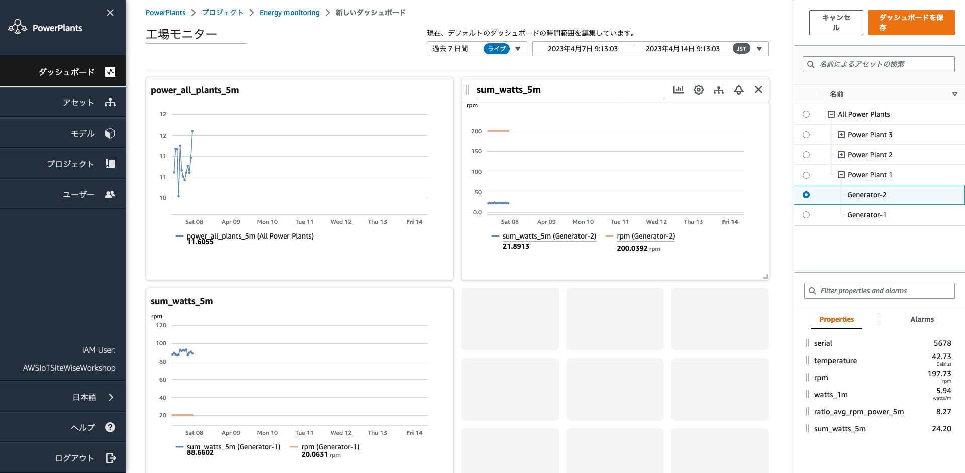
Task: Click the ダッシュボードを保存 save button
Action: pos(911,23)
